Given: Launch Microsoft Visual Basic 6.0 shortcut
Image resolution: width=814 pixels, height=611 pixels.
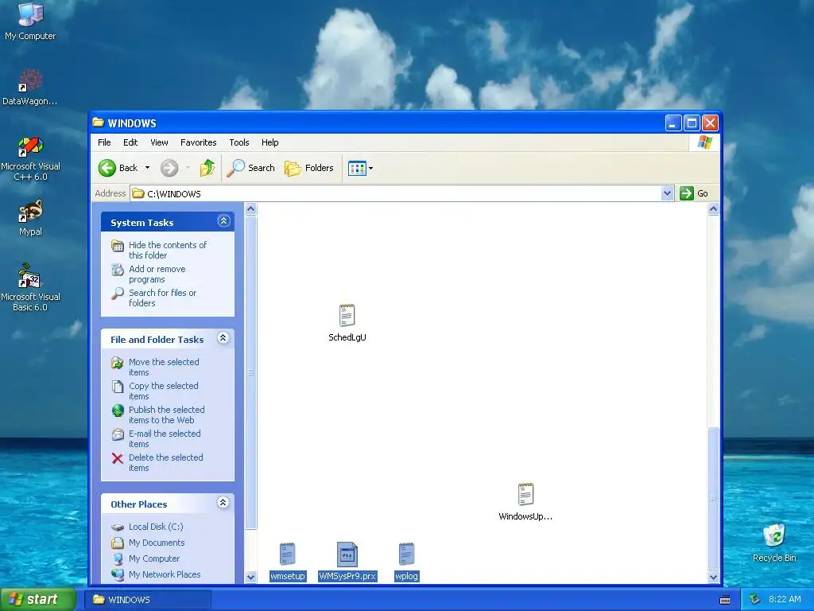Looking at the screenshot, I should click(x=30, y=276).
